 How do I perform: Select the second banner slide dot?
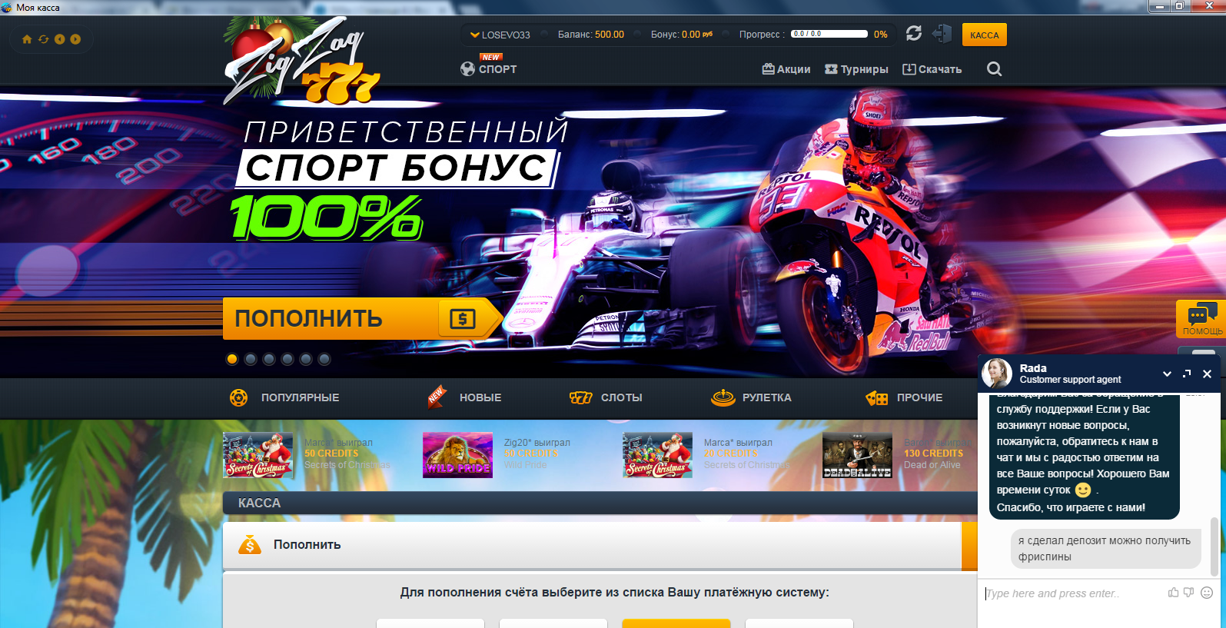[x=251, y=359]
